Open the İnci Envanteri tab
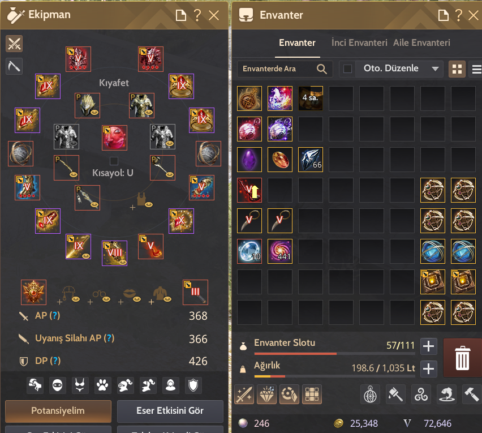The height and width of the screenshot is (433, 482). [x=359, y=43]
